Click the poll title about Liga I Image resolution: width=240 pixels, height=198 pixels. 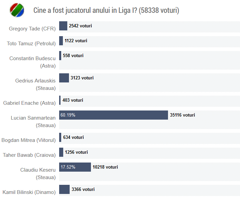tap(106, 10)
